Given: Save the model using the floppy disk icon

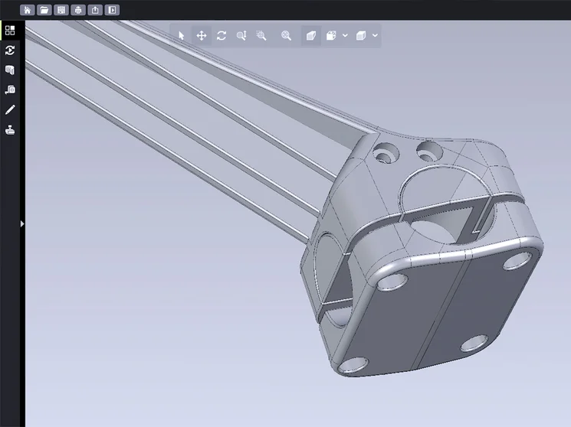Looking at the screenshot, I should click(x=61, y=11).
